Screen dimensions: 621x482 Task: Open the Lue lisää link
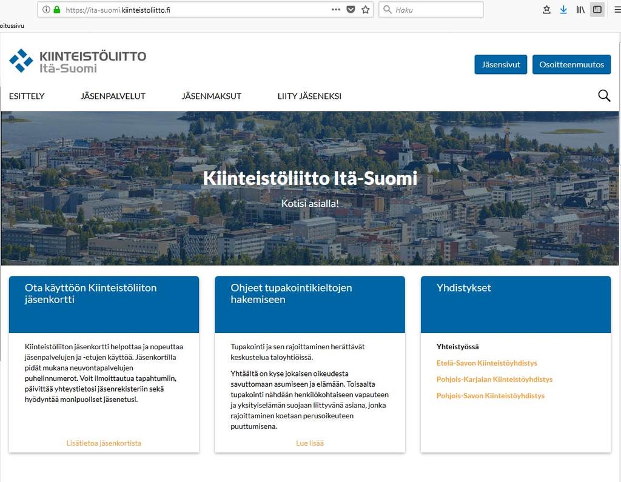310,443
